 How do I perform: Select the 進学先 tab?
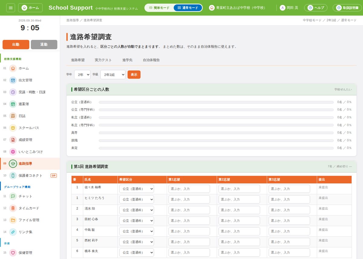click(127, 60)
